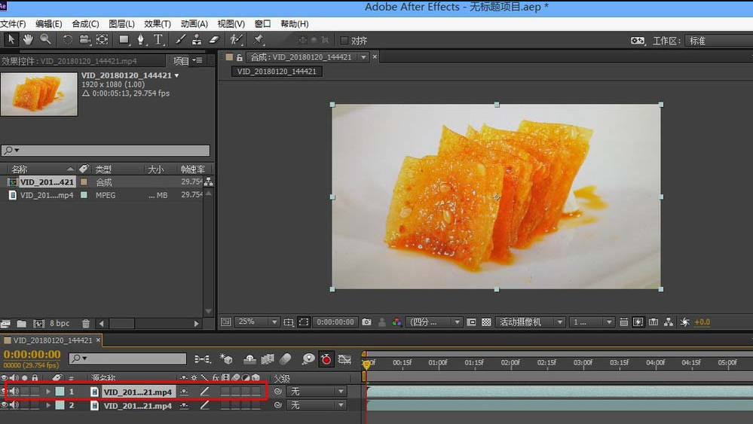Image resolution: width=753 pixels, height=424 pixels.
Task: Select the Zoom magnifier tool
Action: coord(46,40)
